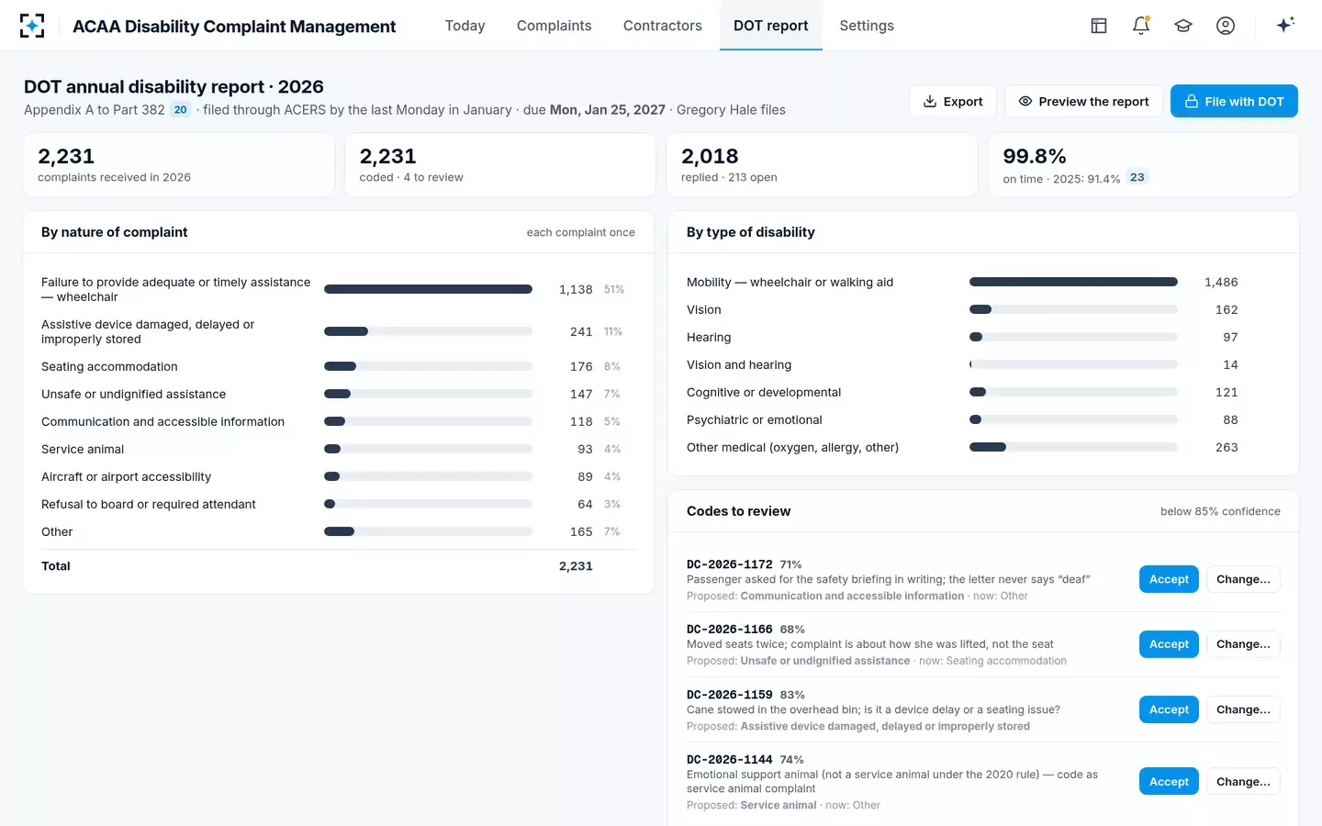This screenshot has height=826, width=1322.
Task: Select the 2,018 replied summary card
Action: (x=822, y=165)
